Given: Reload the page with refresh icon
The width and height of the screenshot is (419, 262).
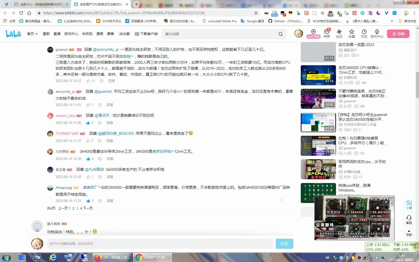Looking at the screenshot, I should coord(21,13).
